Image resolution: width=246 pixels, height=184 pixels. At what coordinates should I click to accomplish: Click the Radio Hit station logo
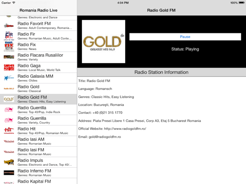tap(9, 131)
